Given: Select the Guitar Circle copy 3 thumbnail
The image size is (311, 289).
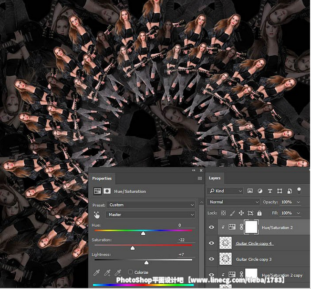Looking at the screenshot, I should pyautogui.click(x=226, y=259).
